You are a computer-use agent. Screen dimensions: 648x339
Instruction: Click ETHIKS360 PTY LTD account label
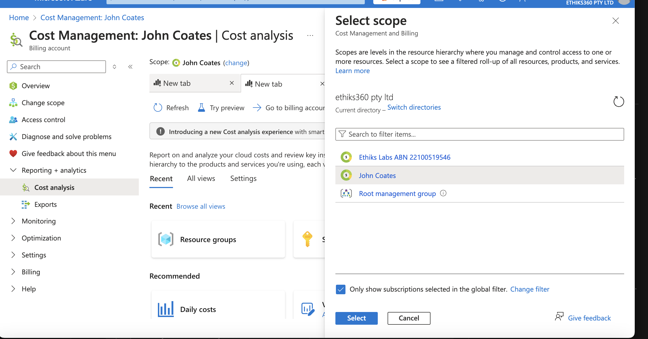tap(590, 3)
